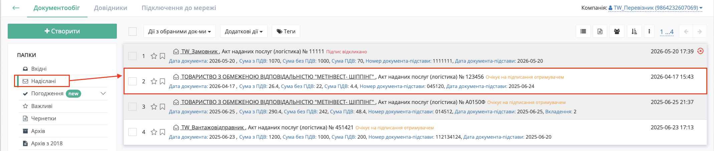This screenshot has width=714, height=151.
Task: Open МЕТІНВЕСТ- ШІППІНГ link in row 2
Action: point(278,77)
